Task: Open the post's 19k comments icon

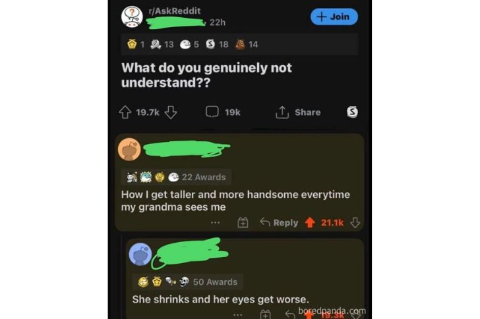Action: [x=212, y=112]
